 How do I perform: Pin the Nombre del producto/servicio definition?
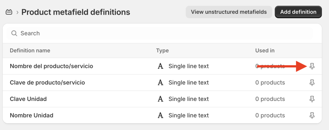pos(312,66)
